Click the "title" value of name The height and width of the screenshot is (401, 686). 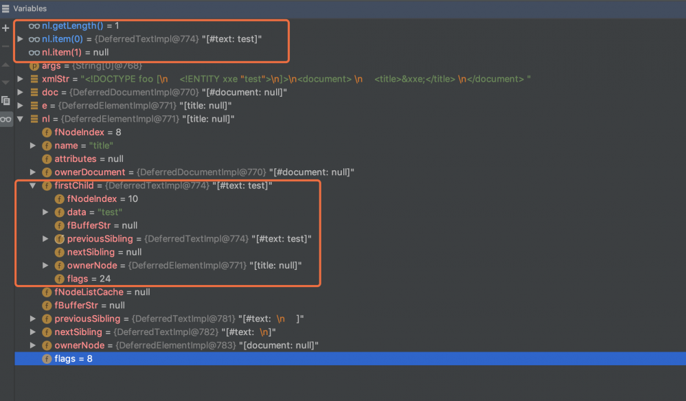(101, 146)
